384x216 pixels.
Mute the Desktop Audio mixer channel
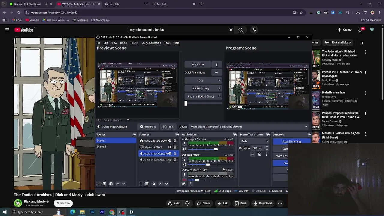(x=184, y=164)
